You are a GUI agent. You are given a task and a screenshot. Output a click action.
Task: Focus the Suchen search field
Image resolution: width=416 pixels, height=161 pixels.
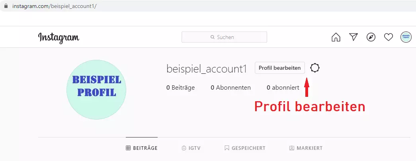tap(224, 37)
